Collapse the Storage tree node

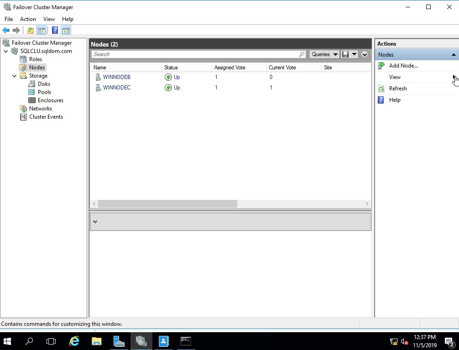pos(14,76)
